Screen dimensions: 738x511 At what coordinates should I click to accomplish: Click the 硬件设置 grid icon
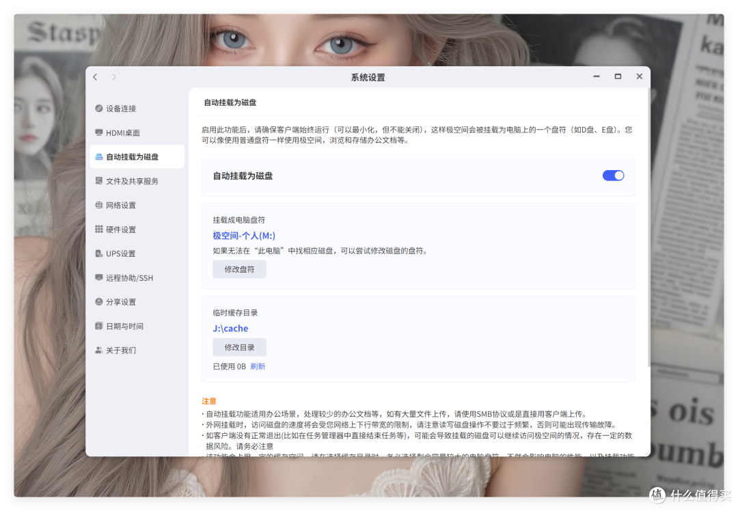(99, 229)
